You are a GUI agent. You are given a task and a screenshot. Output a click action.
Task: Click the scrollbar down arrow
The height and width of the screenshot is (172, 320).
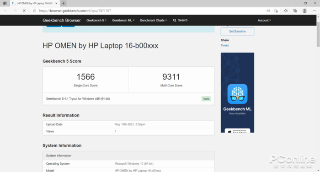[x=318, y=170]
